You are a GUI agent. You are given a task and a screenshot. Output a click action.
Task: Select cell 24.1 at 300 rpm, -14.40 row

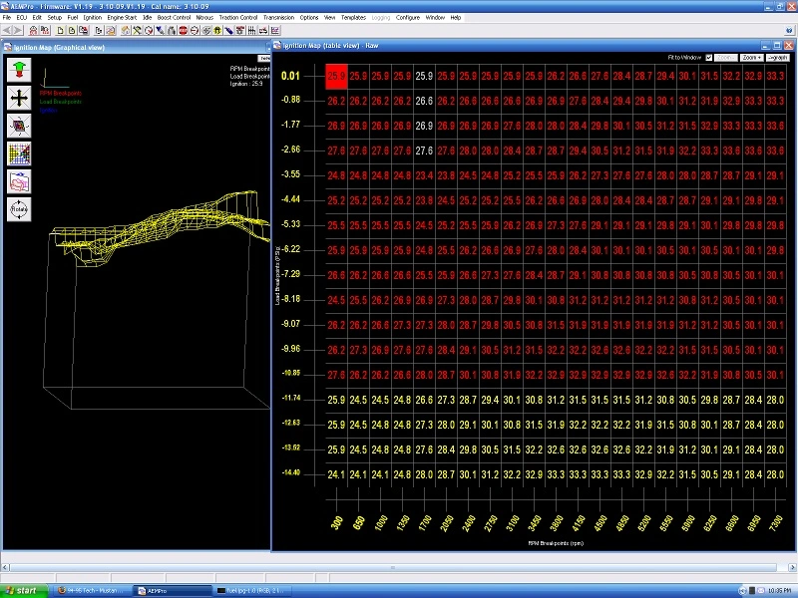click(x=336, y=475)
